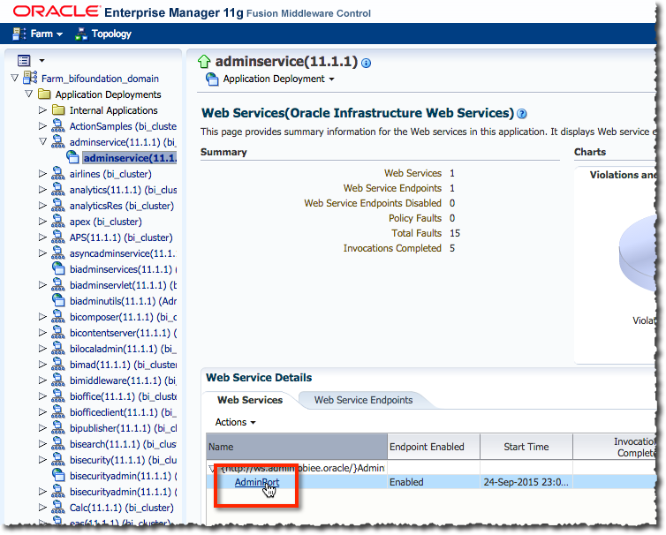Collapse the adminservice(11.1.1) tree node
666x535 pixels.
pyautogui.click(x=42, y=142)
